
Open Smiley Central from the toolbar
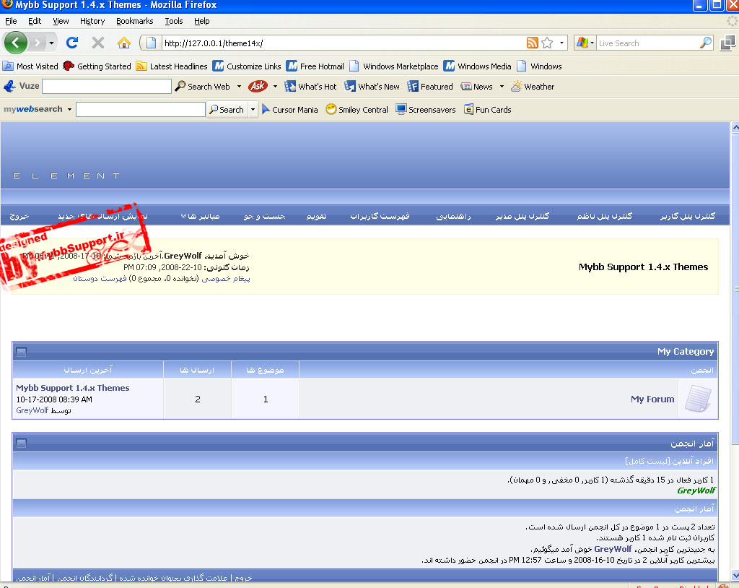(x=357, y=110)
